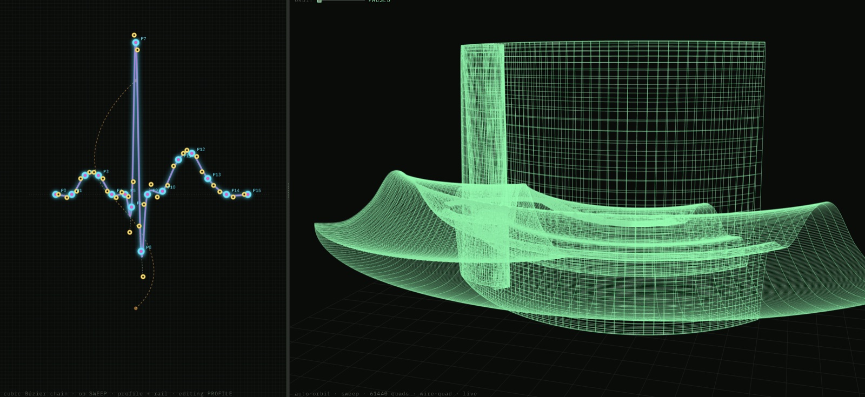Screen dimensions: 865x397
Task: Select anchor point P8 at the curve bottom
Action: click(x=141, y=251)
